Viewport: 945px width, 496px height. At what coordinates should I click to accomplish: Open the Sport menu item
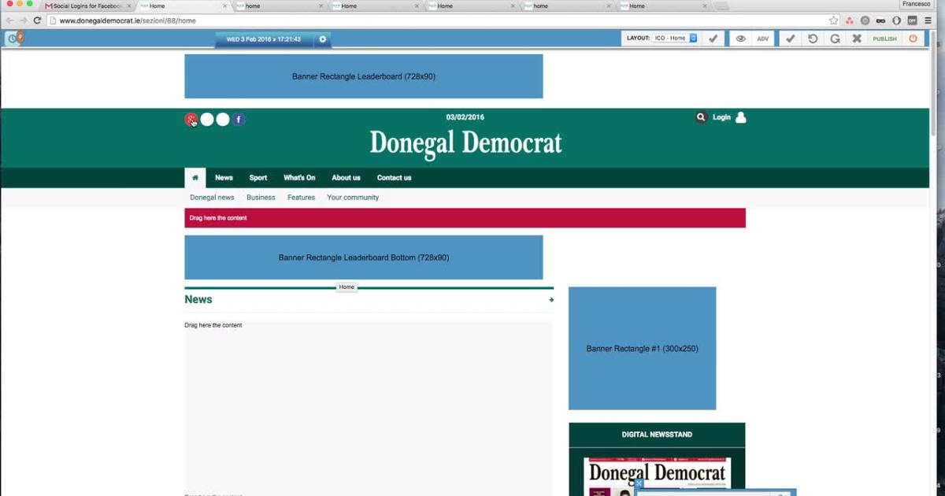pos(258,178)
